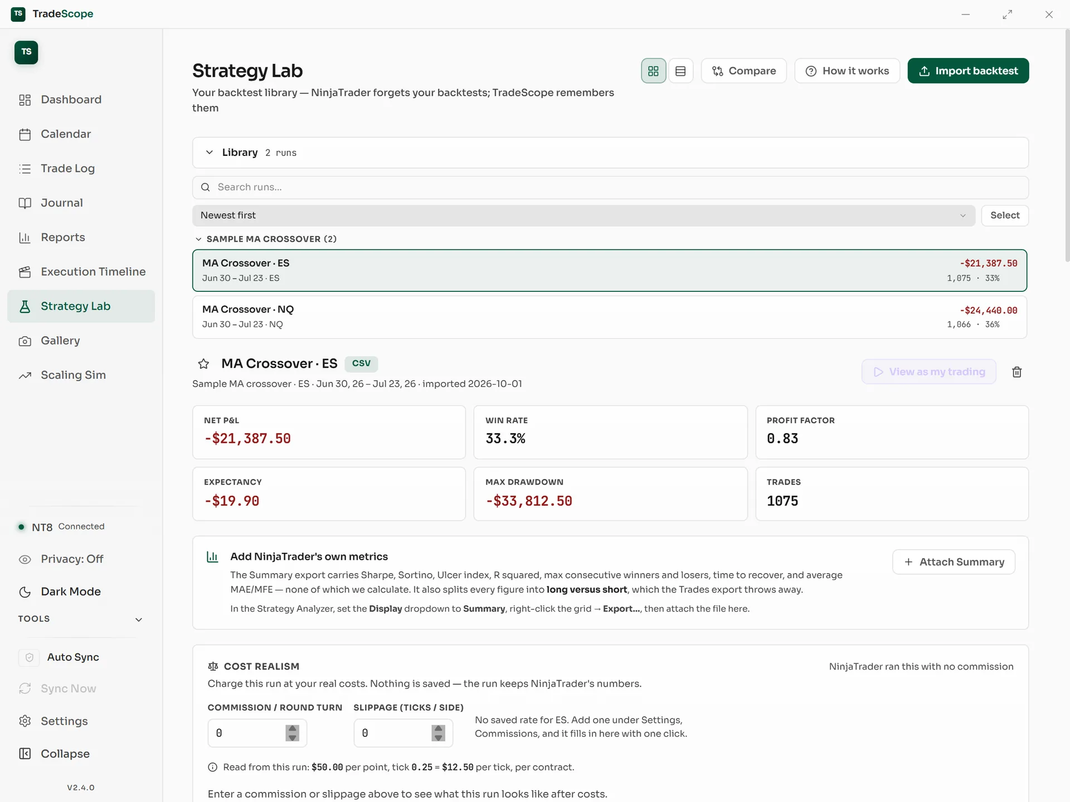Minimize the TradeScope window

[965, 14]
